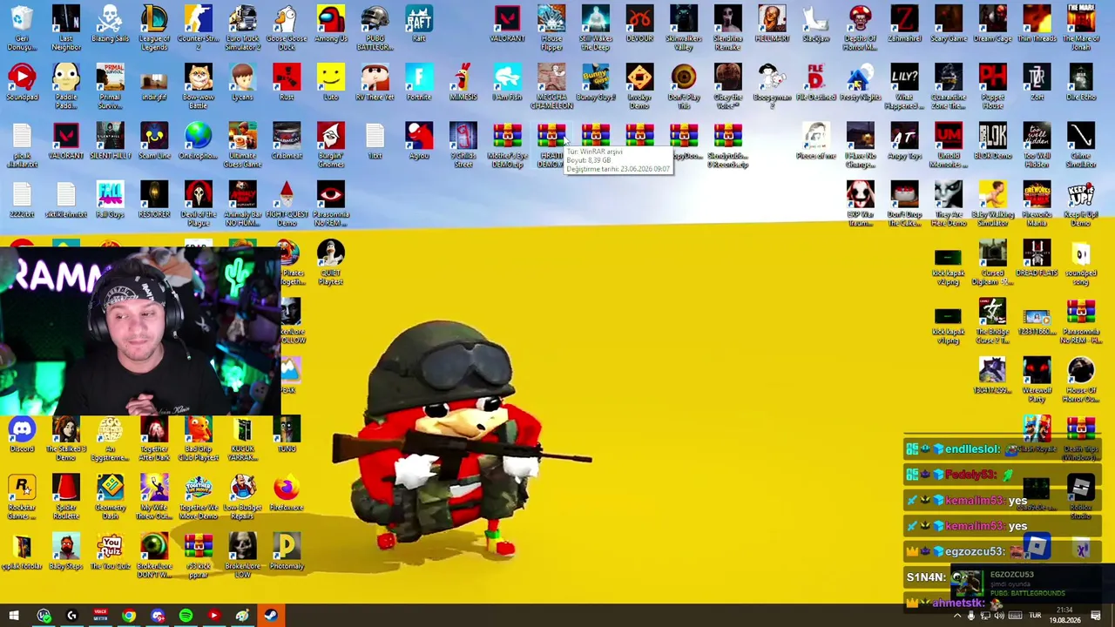The height and width of the screenshot is (627, 1115).
Task: Click the Baby Steps game icon
Action: (65, 553)
